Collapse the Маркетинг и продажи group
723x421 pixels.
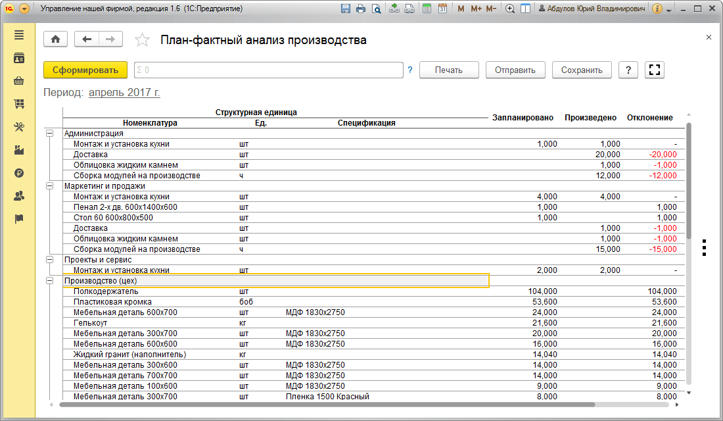point(50,186)
